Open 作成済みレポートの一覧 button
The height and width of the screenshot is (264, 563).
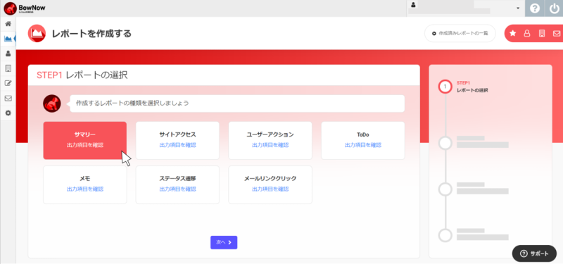(460, 33)
